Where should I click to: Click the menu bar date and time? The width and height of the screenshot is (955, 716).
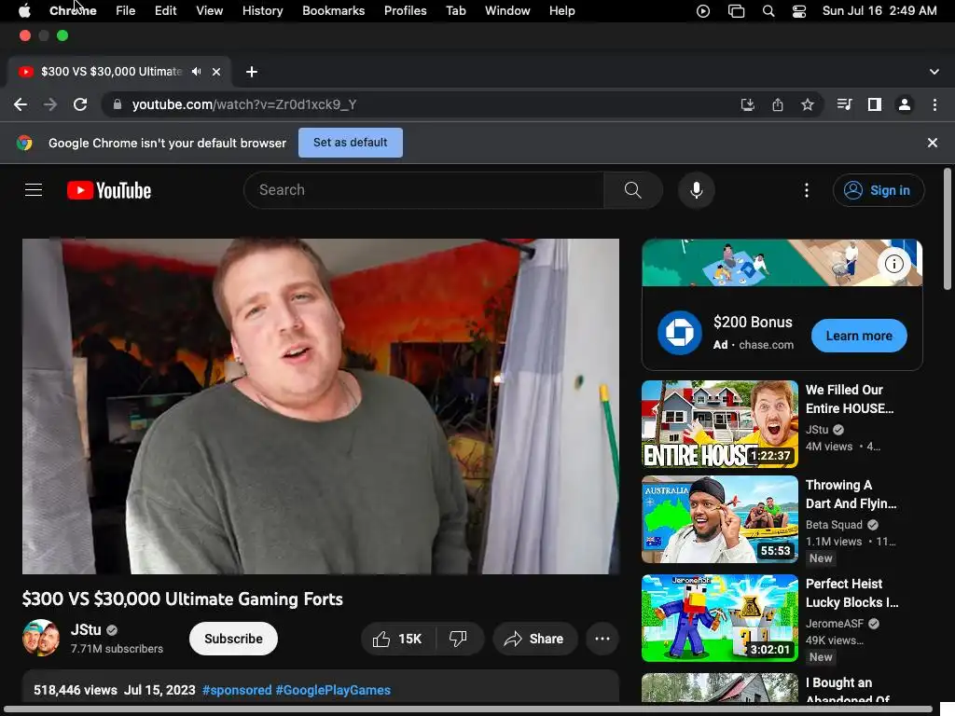[879, 11]
